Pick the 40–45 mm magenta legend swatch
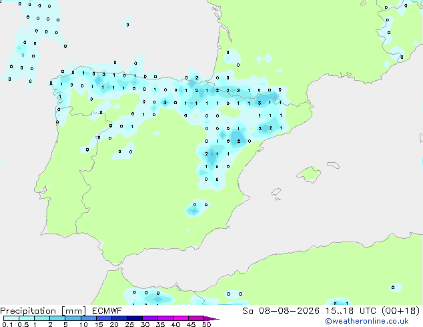423x327 pixels. point(181,318)
